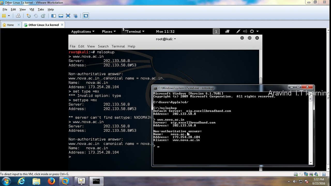Switch to the cmd.exe taskbar button
Screen dimensions: 331x186
[x=96, y=181]
